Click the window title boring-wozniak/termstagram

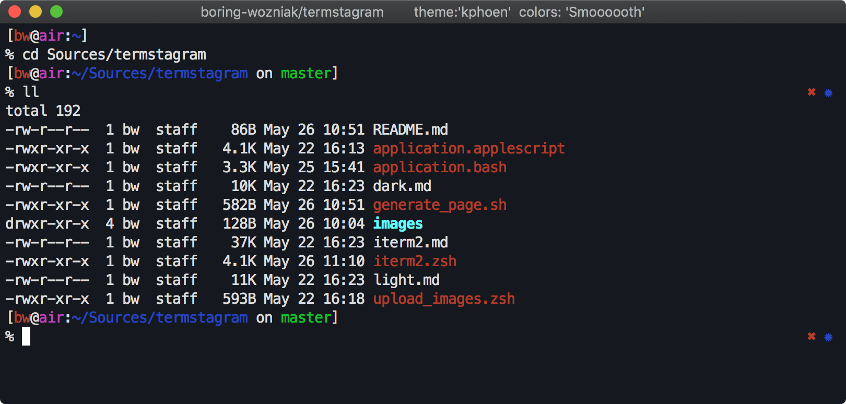[292, 12]
